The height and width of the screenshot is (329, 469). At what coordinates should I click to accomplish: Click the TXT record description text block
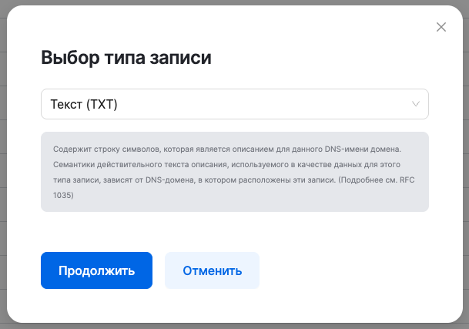pos(235,172)
